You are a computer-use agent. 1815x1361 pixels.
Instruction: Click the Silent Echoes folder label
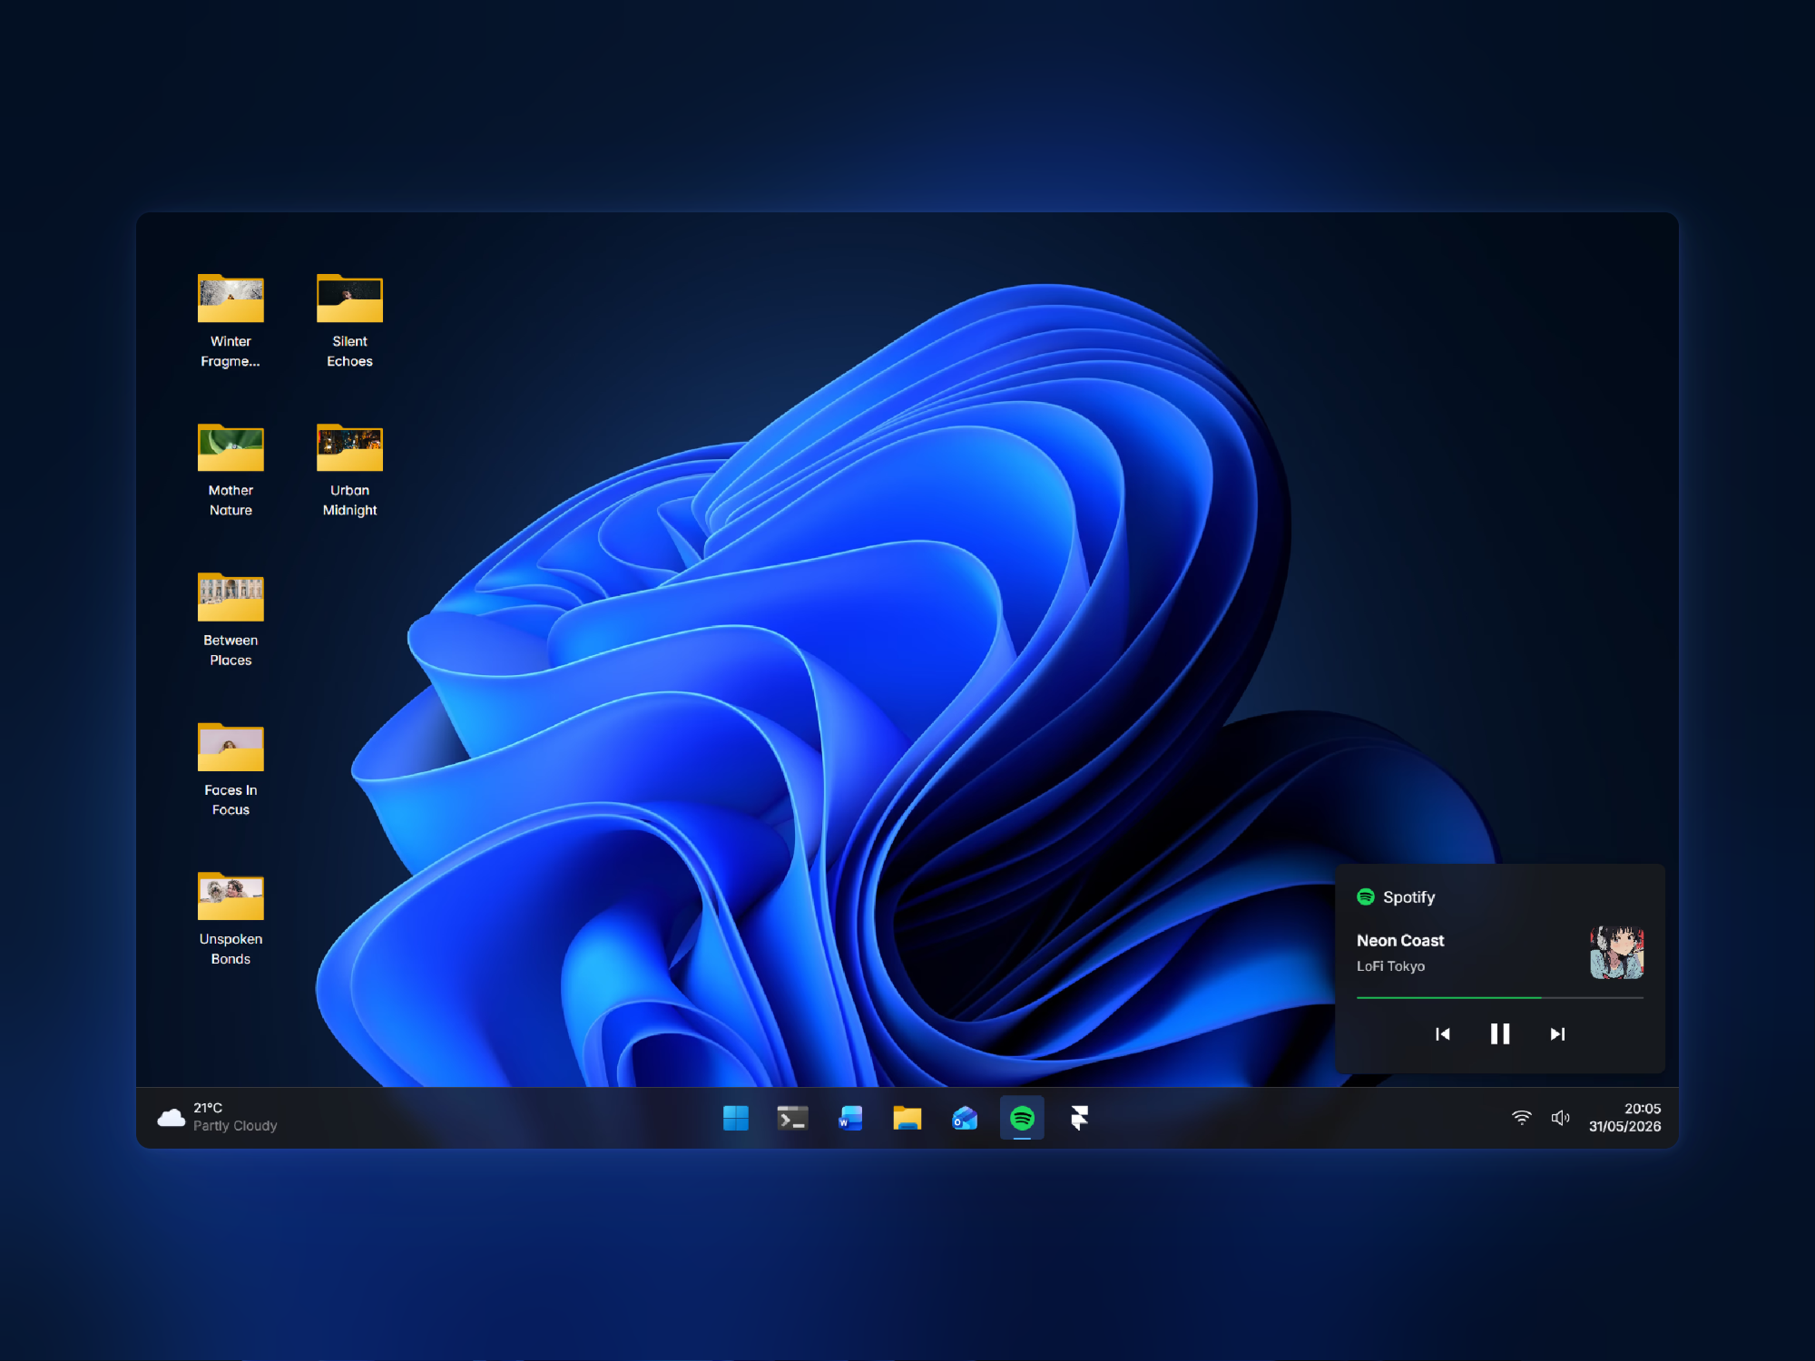[x=349, y=351]
